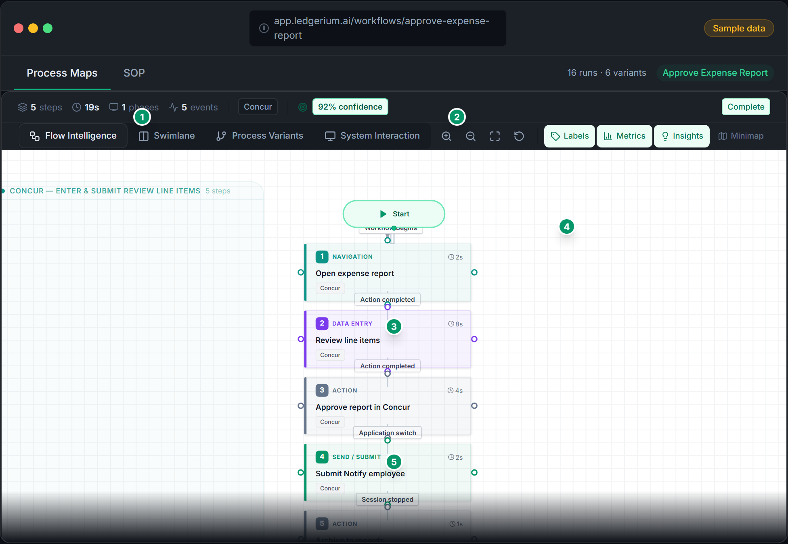Select the Flow Intelligence view
The height and width of the screenshot is (544, 788).
click(x=73, y=136)
